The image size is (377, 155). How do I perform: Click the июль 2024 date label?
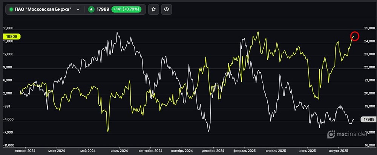[119, 151]
